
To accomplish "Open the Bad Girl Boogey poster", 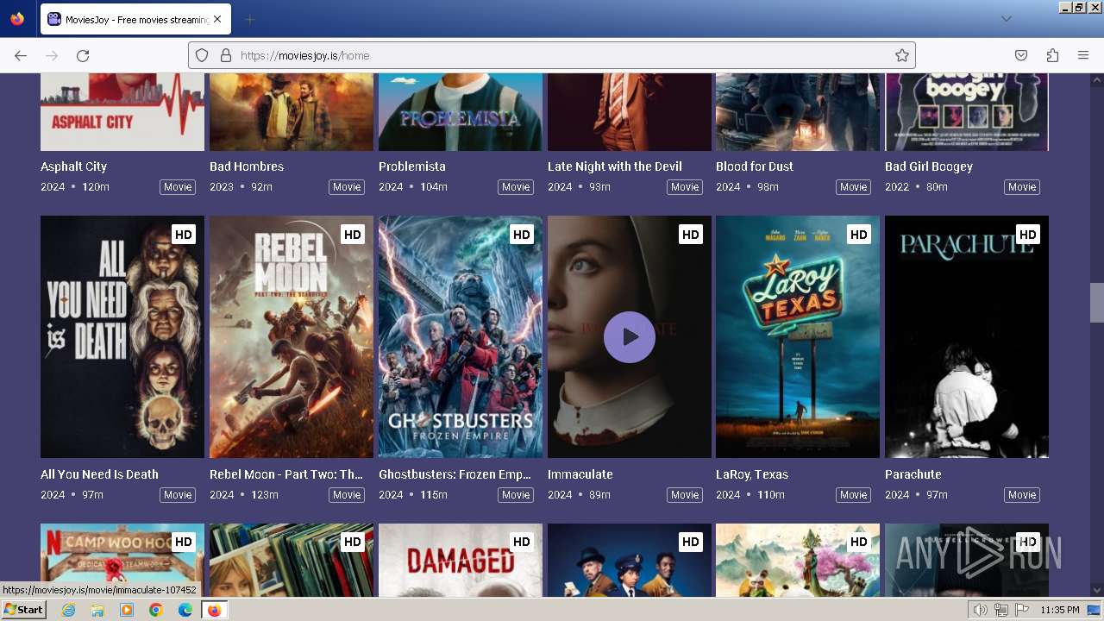I will click(967, 112).
